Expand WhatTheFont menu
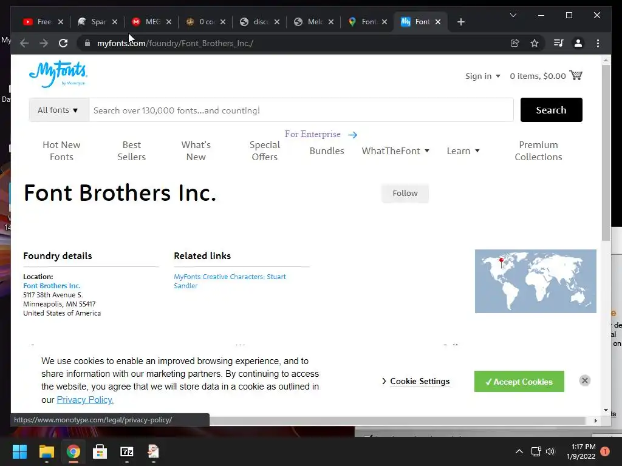 tap(395, 151)
